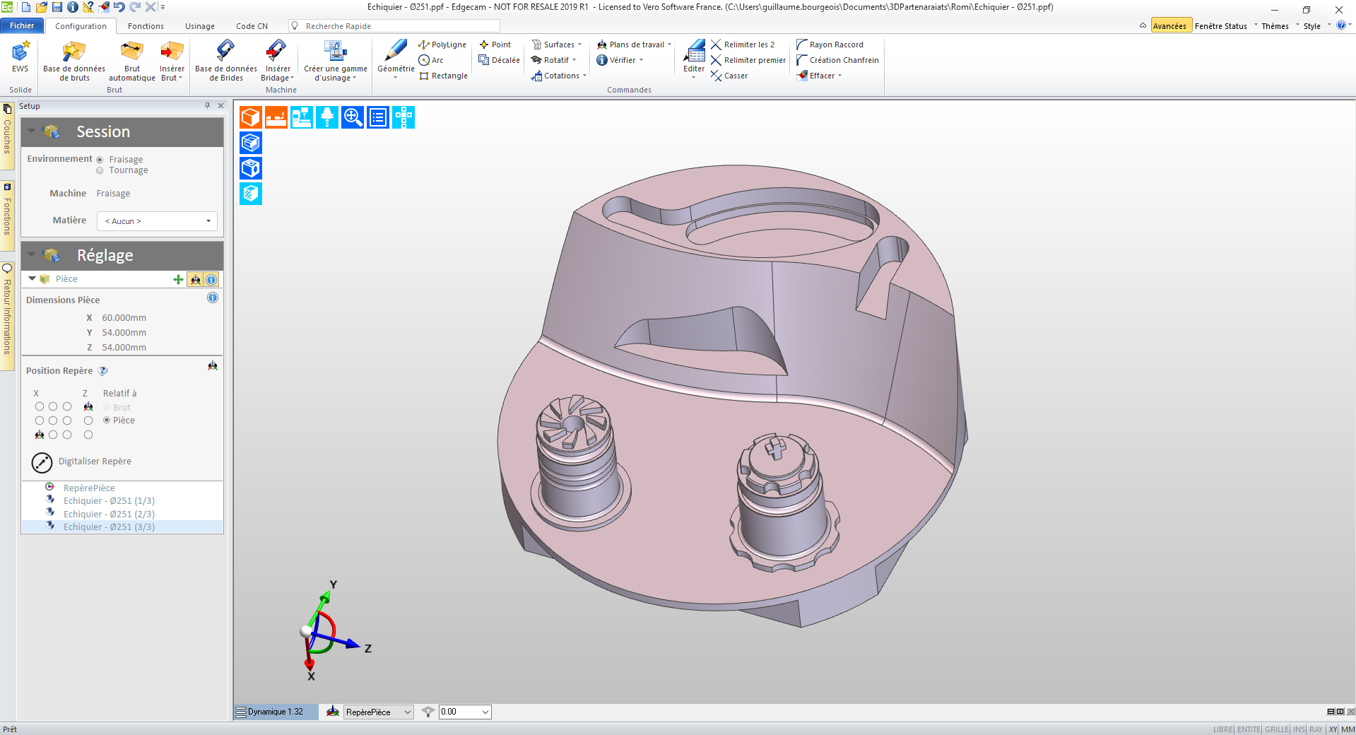Select Tournage environment radio button

(100, 170)
